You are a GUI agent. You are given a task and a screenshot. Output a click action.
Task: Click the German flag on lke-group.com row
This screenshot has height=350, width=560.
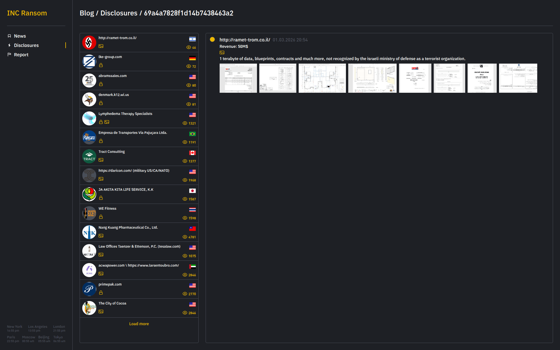pos(192,58)
